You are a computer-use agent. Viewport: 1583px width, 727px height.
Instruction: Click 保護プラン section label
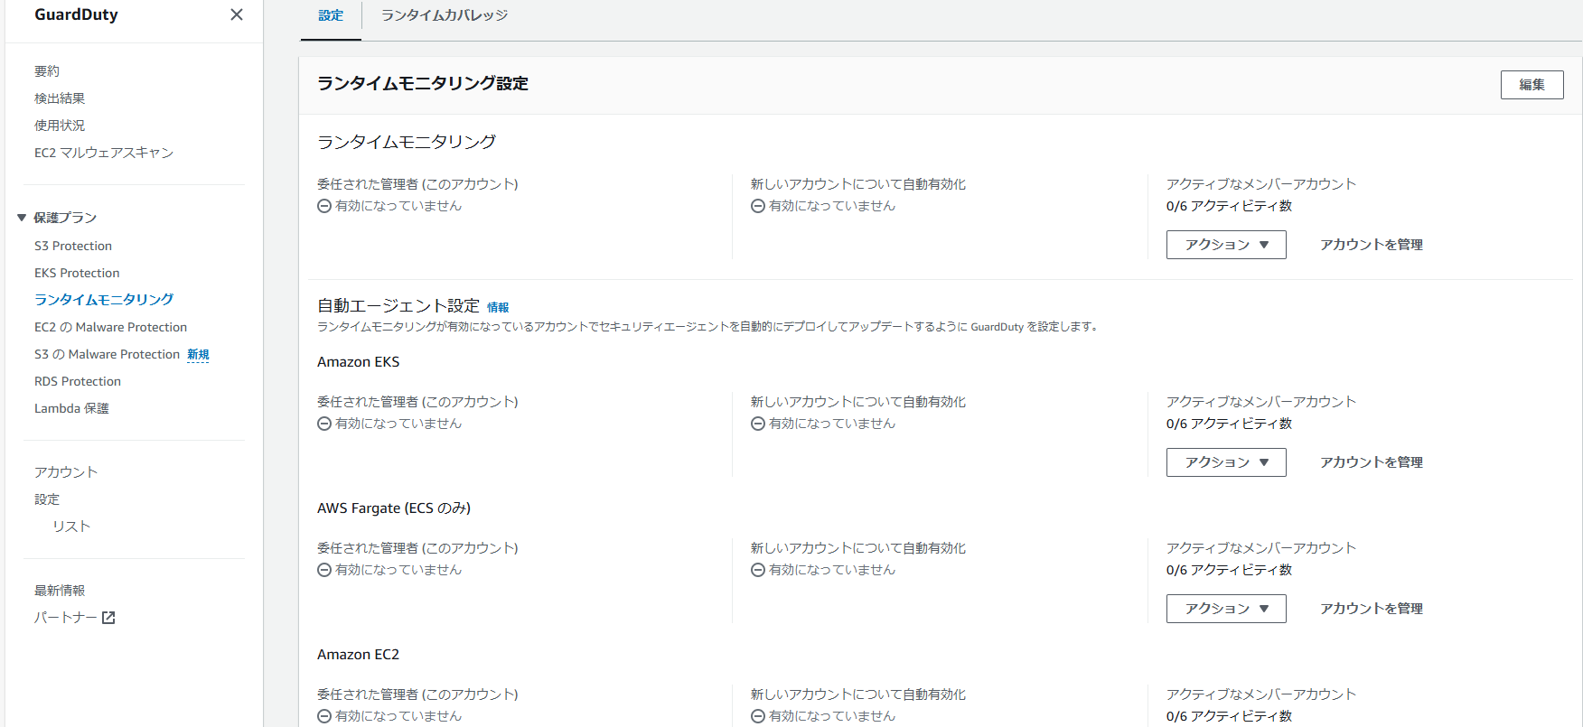65,218
